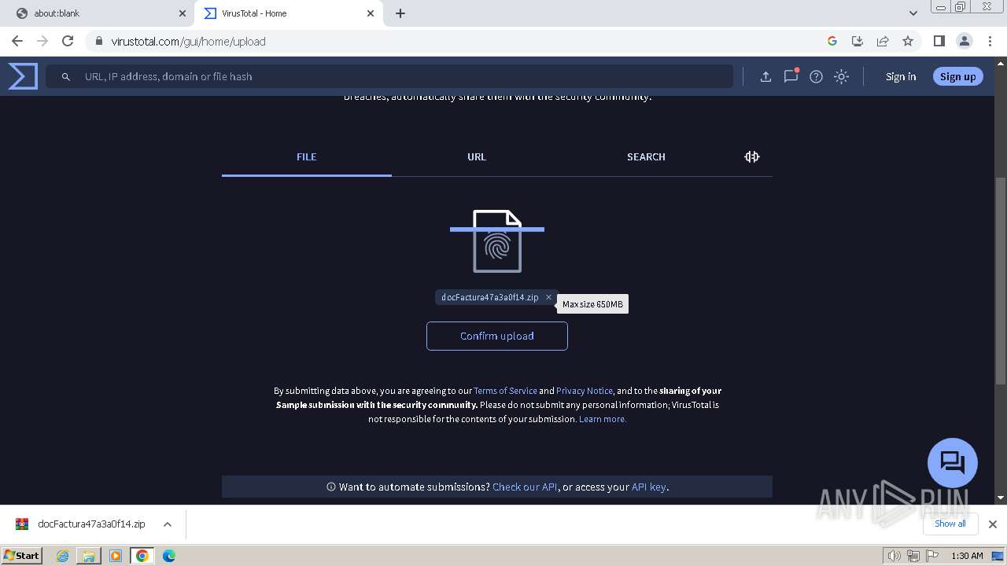Open the help question mark icon

(816, 76)
